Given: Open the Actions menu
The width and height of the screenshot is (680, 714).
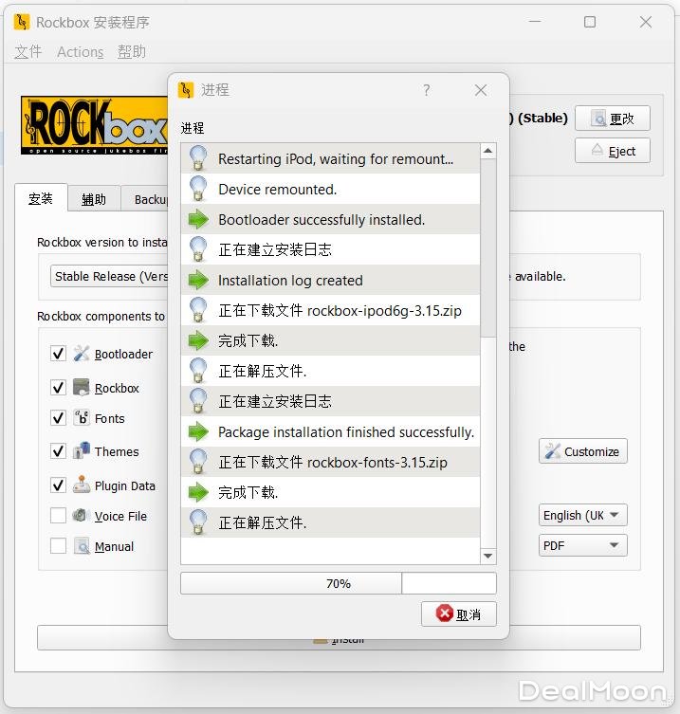Looking at the screenshot, I should (80, 52).
